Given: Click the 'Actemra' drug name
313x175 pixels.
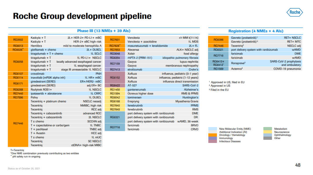Looking at the screenshot, I should (x=236, y=69).
